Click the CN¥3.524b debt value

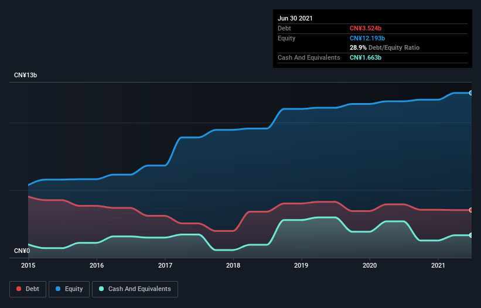tap(366, 28)
